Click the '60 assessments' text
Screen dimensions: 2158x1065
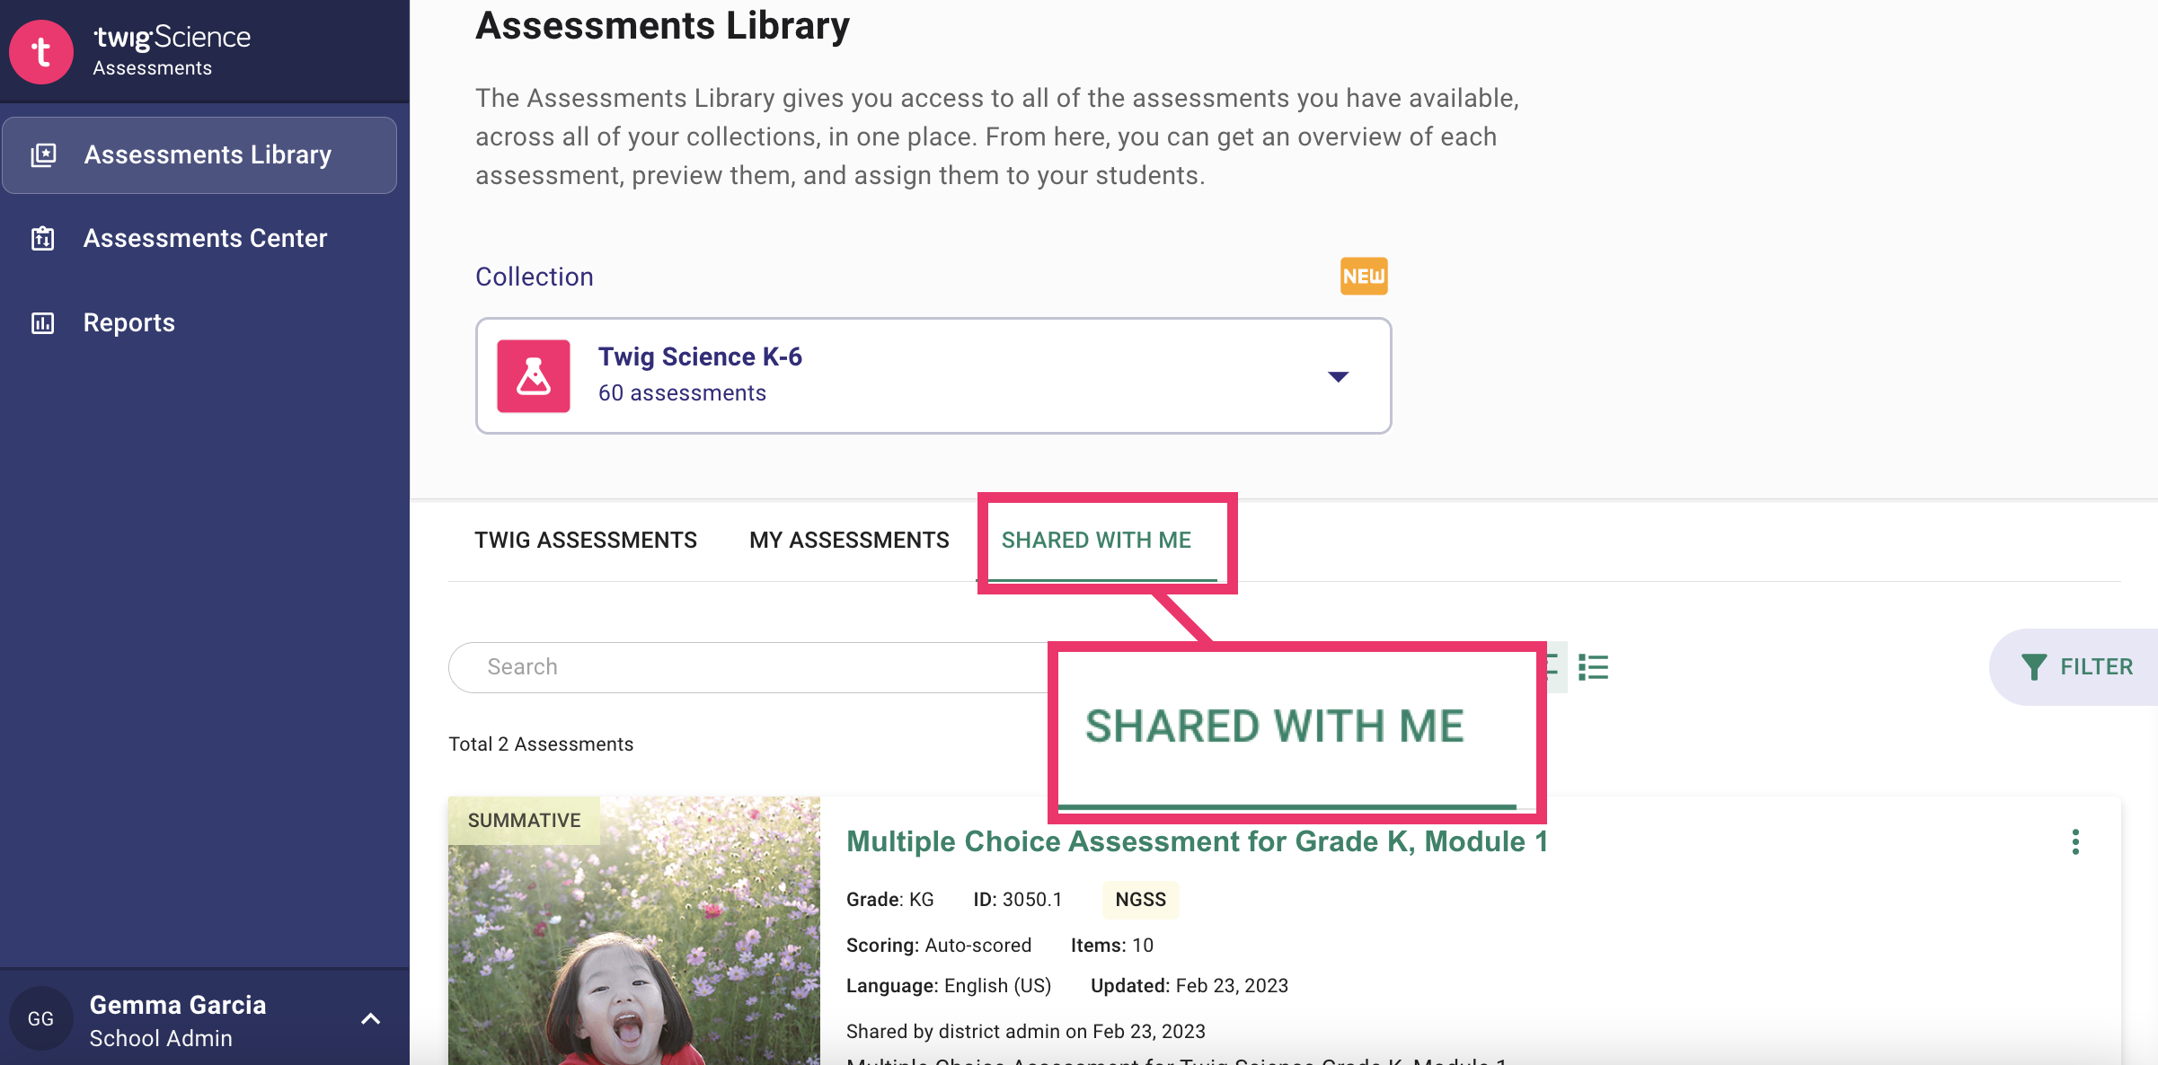click(682, 392)
